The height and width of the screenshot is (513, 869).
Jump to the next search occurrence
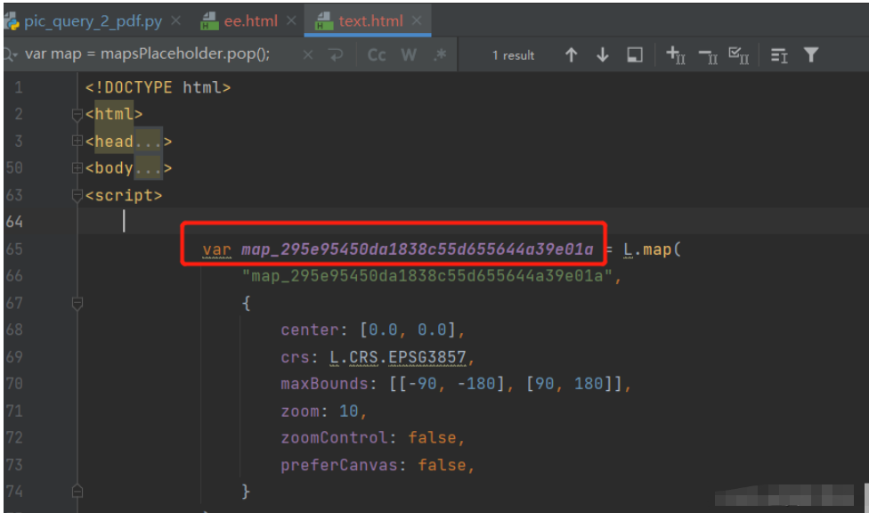coord(602,54)
